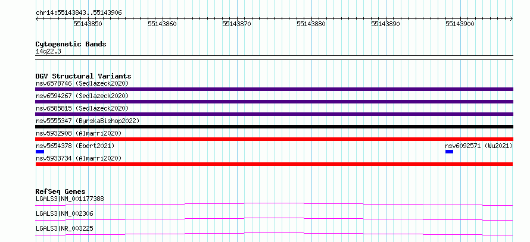530x242 pixels.
Task: Open variant nsv6092571 (Wu2021) label
Action: 479,146
